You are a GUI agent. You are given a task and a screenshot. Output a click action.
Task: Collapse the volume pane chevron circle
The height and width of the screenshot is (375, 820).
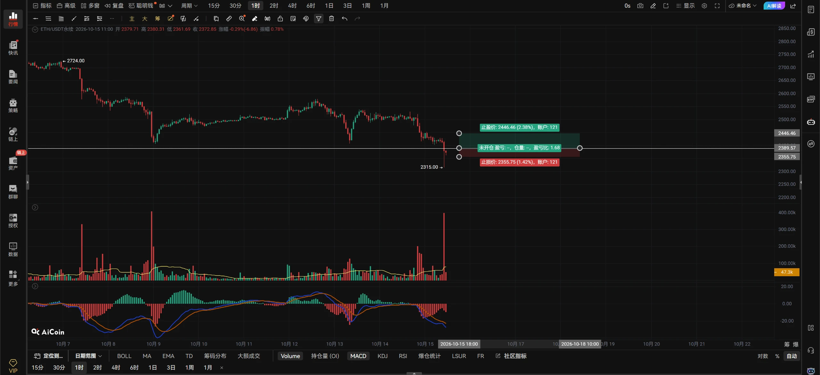[x=35, y=207]
